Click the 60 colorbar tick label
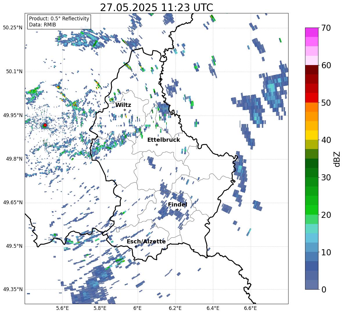This screenshot has width=344, height=314. [x=326, y=65]
